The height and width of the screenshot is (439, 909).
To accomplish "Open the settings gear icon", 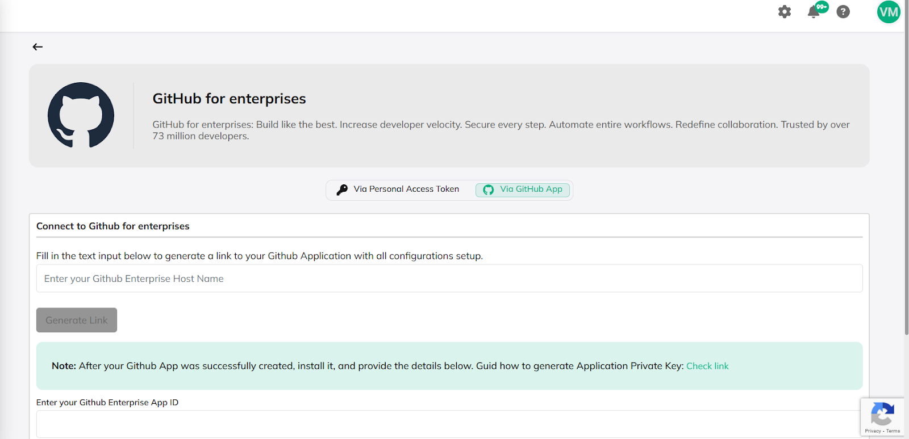I will click(785, 11).
